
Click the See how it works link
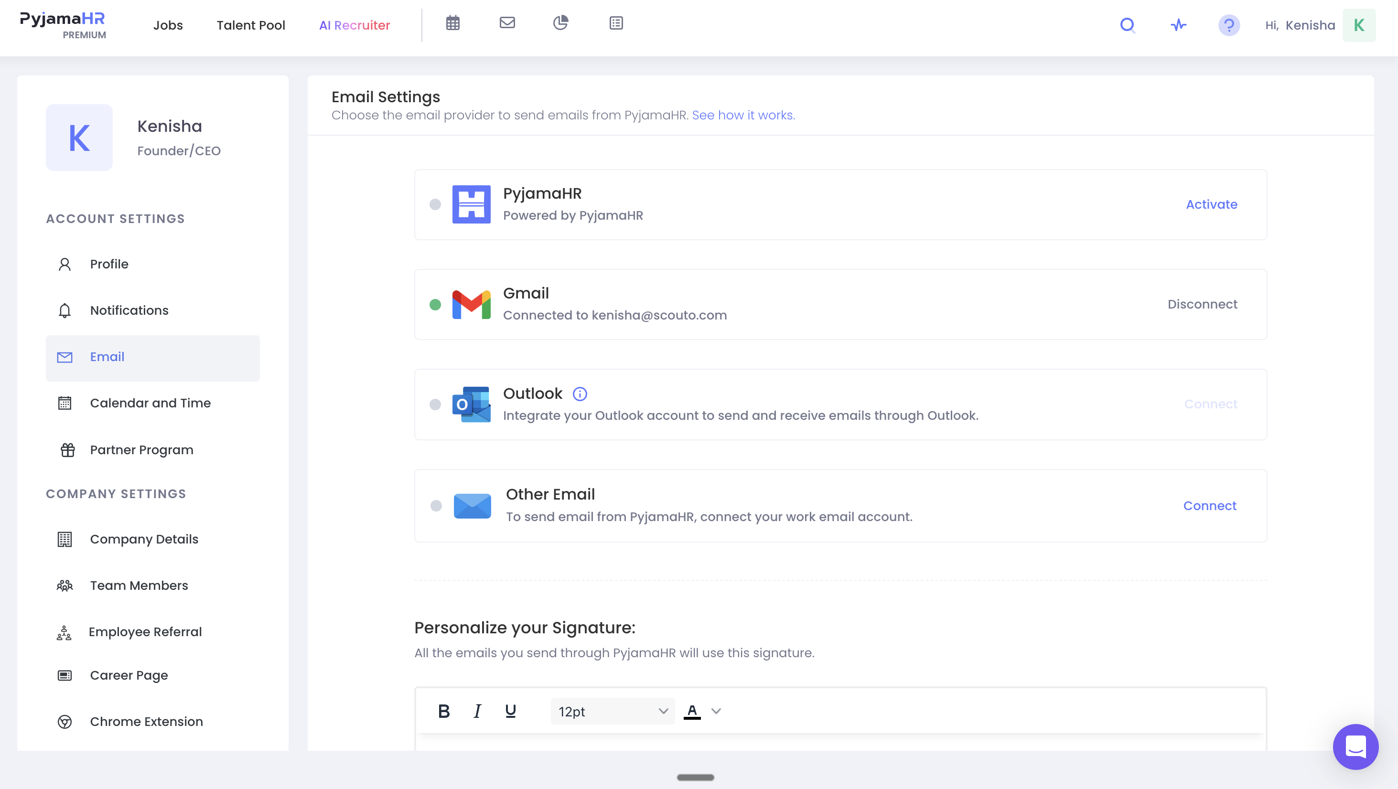coord(743,115)
